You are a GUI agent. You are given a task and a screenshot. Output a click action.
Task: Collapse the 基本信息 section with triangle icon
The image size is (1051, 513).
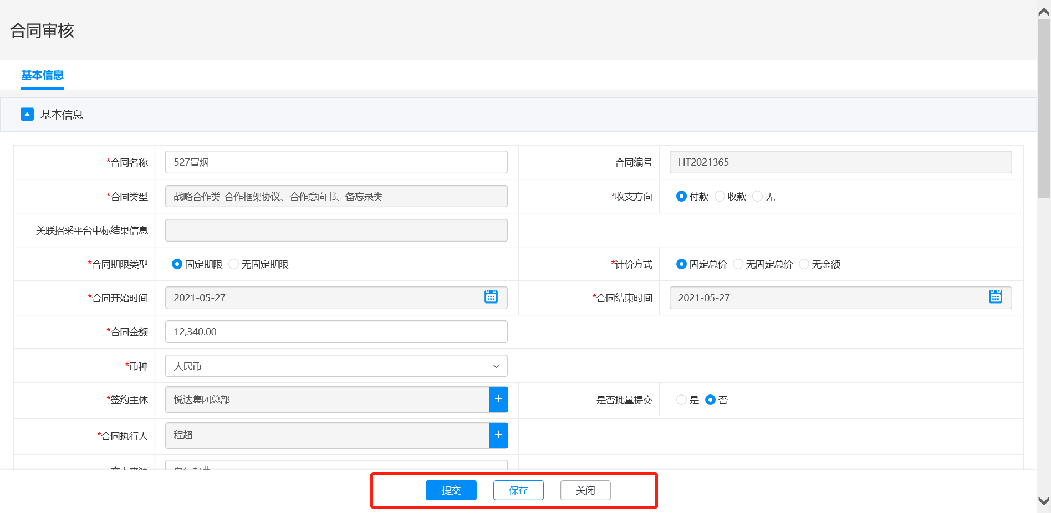click(27, 114)
